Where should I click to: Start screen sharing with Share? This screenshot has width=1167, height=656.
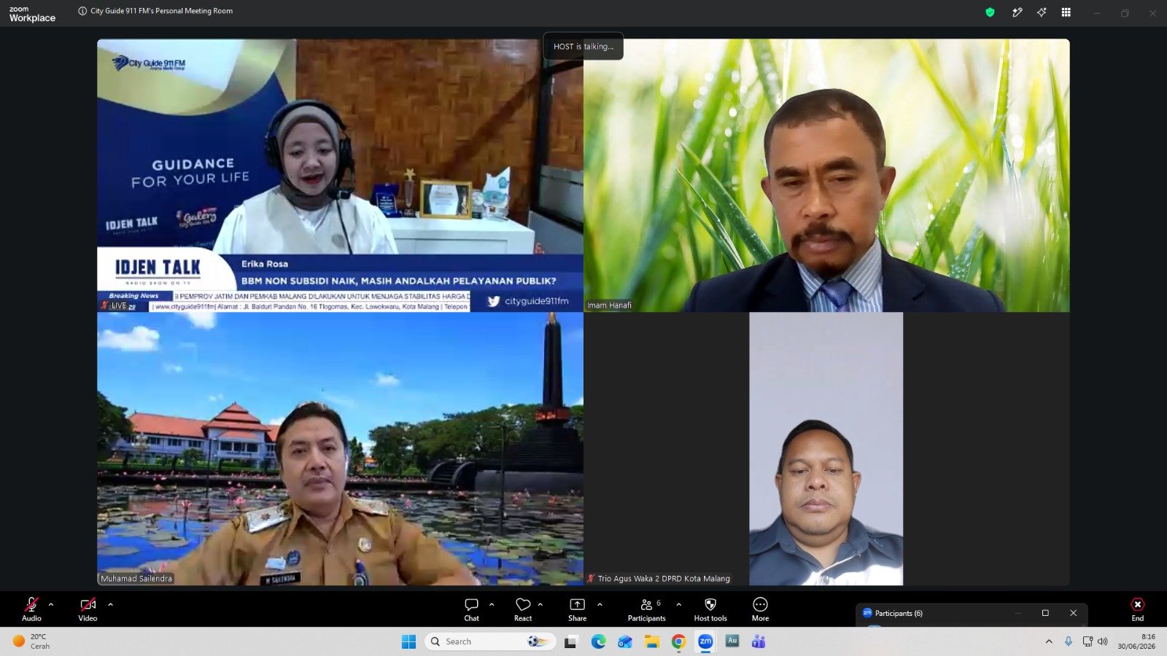click(577, 609)
